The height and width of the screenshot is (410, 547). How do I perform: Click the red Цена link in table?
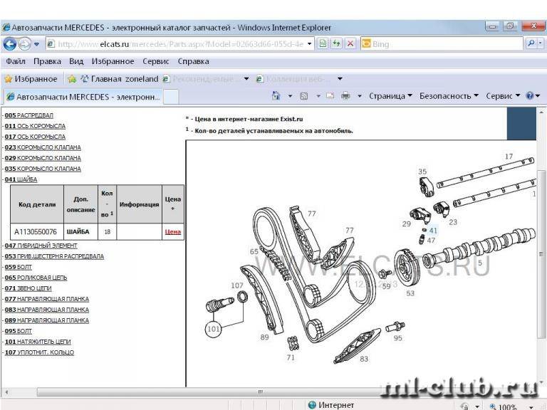tap(172, 232)
